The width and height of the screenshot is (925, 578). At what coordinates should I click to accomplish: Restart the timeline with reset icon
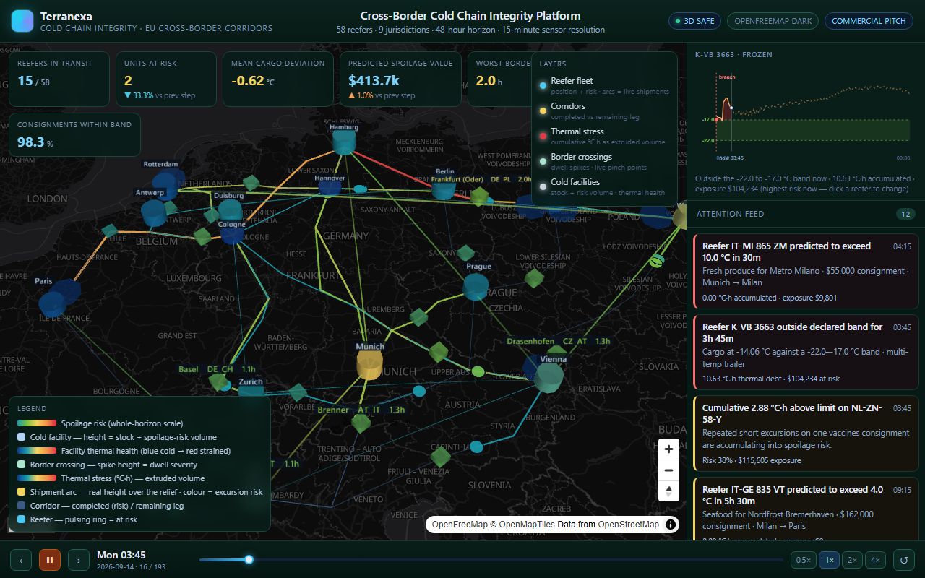[x=903, y=560]
